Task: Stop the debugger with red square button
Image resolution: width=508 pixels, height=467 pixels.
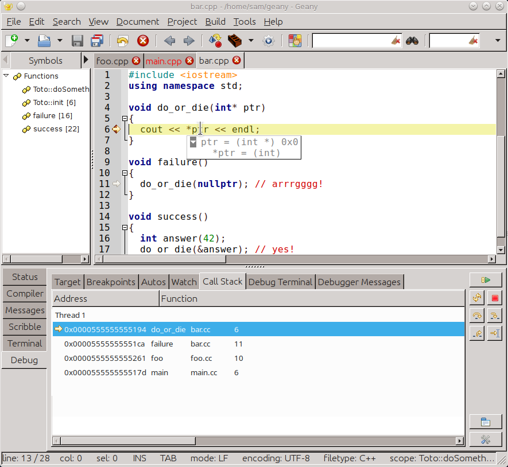Action: [495, 298]
